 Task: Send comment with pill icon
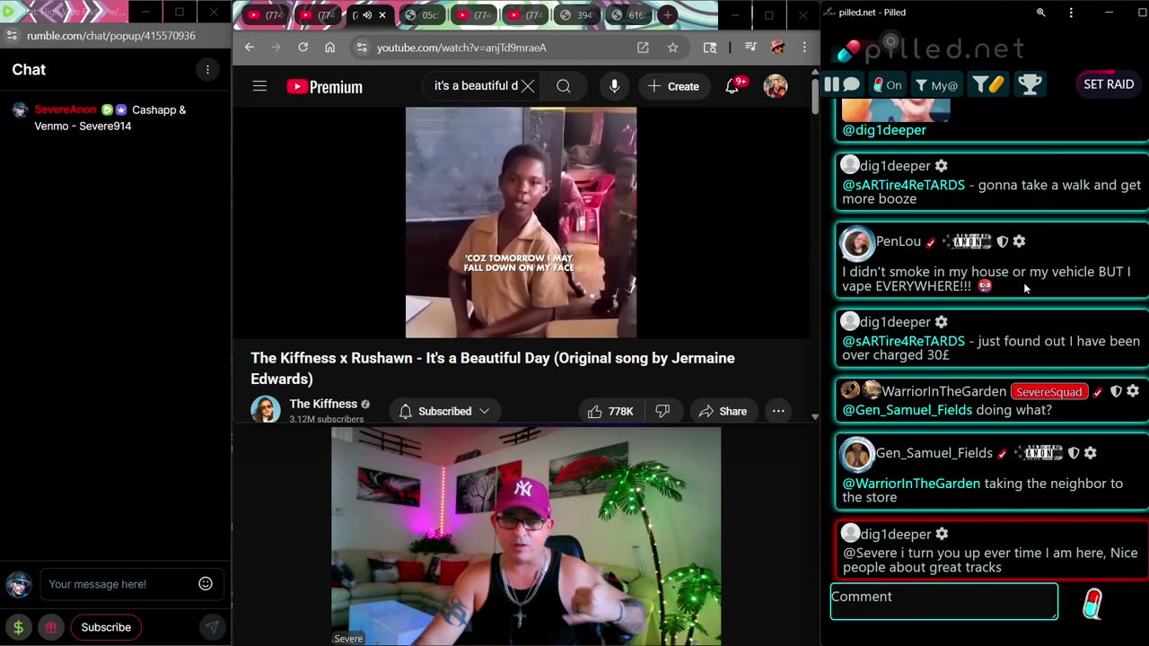[x=1092, y=604]
